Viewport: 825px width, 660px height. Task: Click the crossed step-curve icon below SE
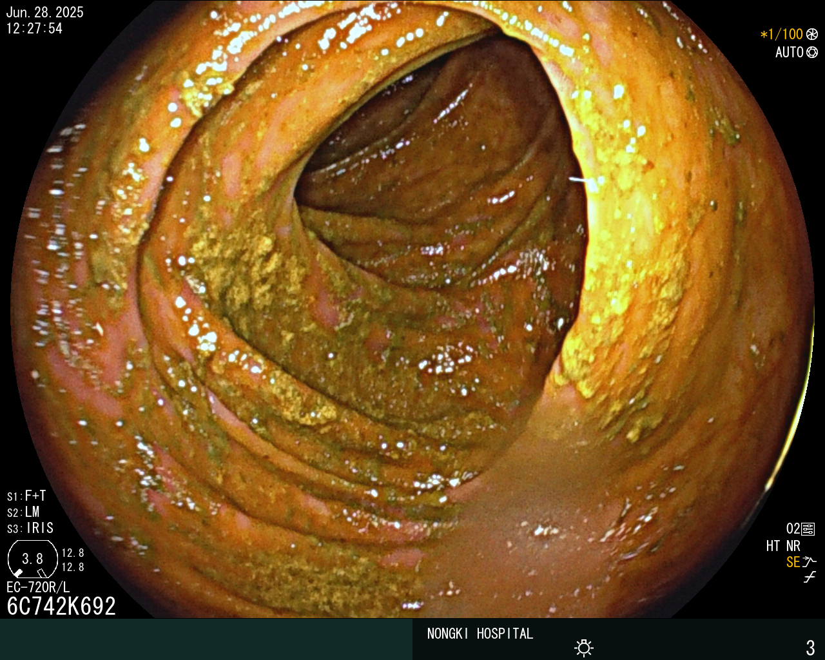(x=810, y=577)
